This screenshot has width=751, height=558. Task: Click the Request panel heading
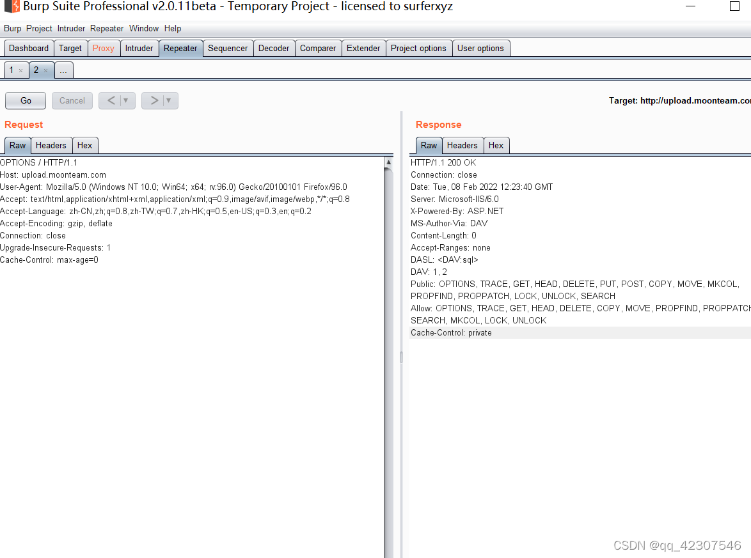coord(24,125)
